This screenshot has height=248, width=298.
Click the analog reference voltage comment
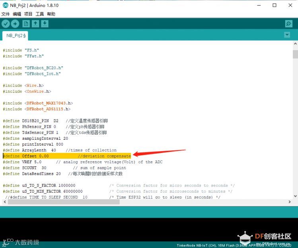click(109, 162)
